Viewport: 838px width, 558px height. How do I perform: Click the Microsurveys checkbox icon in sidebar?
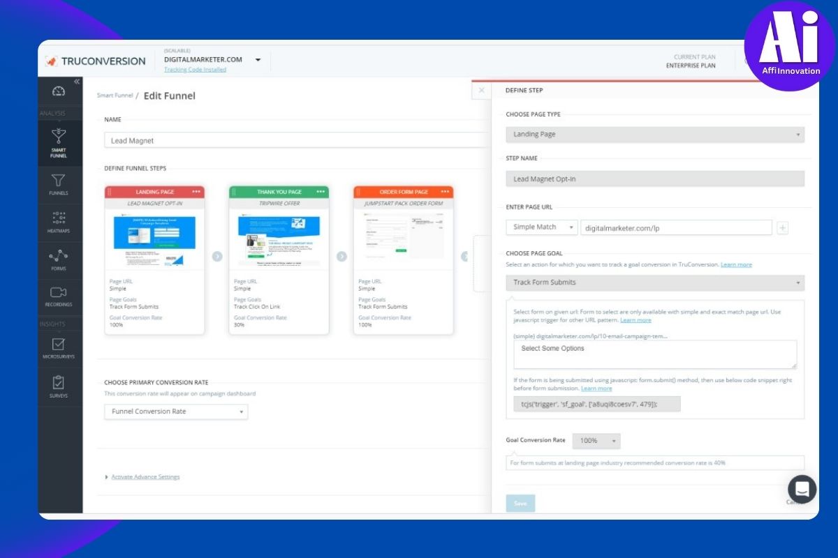tap(59, 345)
